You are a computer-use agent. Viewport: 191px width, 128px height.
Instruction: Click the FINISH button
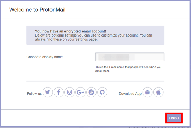point(174,118)
